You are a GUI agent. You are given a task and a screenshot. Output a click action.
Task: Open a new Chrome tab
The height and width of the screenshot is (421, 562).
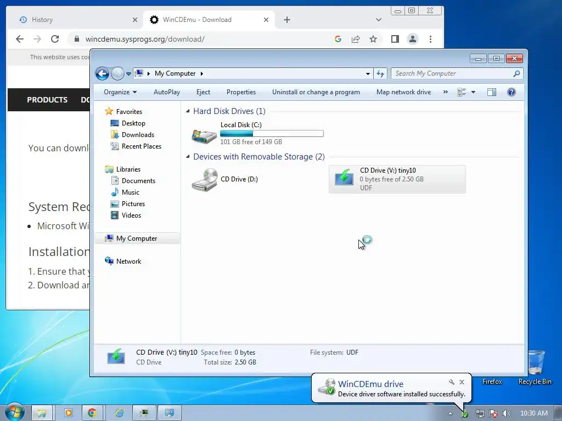286,20
